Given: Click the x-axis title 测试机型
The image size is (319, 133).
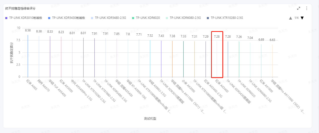Looking at the screenshot, I should pyautogui.click(x=150, y=118).
